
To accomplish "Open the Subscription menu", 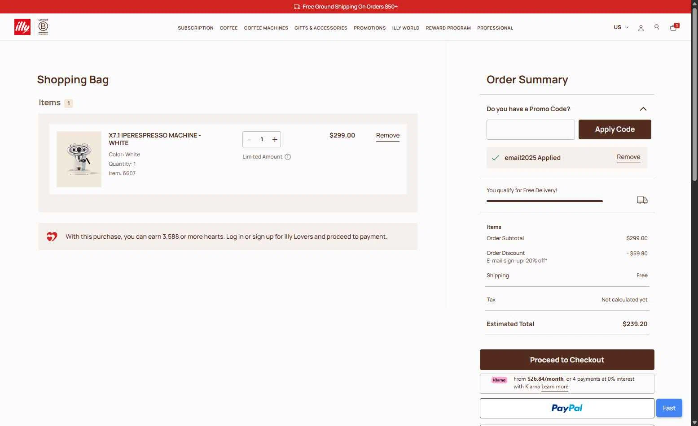I will (196, 28).
